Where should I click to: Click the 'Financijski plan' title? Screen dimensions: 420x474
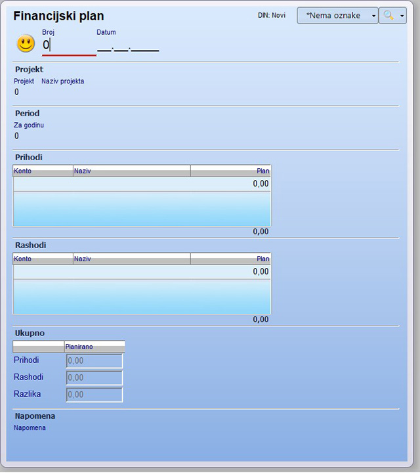tap(58, 16)
